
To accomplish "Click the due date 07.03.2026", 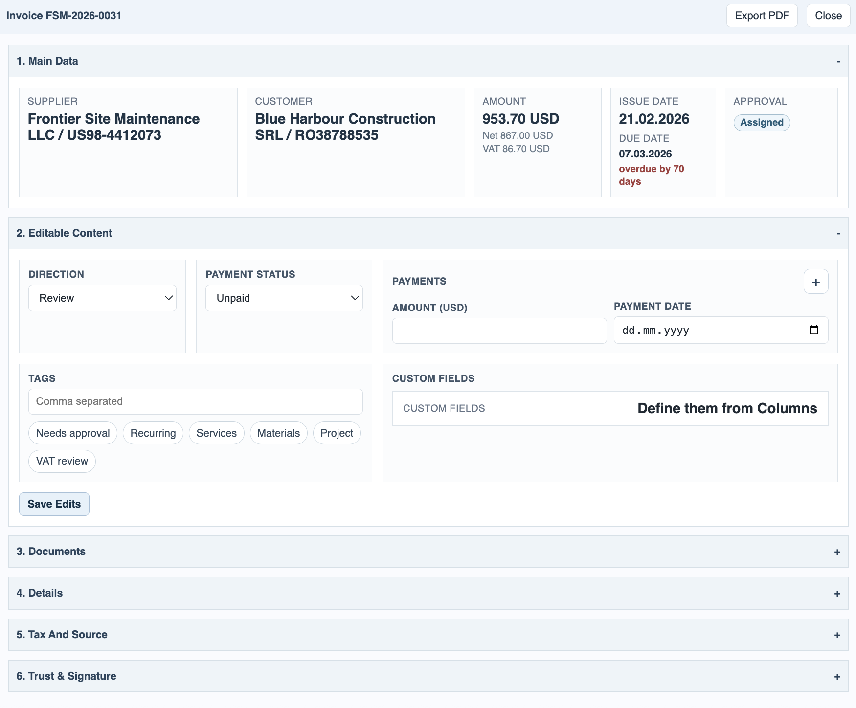I will (x=645, y=154).
